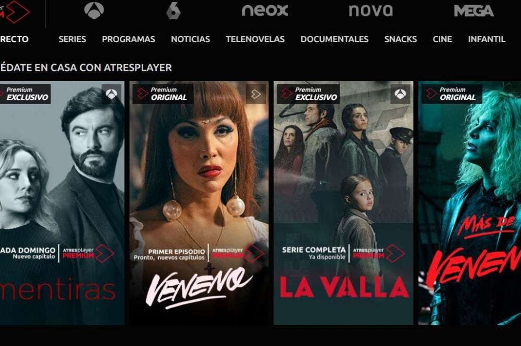Viewport: 521px width, 346px height.
Task: Select Documentales in the navigation
Action: (334, 39)
